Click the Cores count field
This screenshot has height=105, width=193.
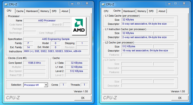[x=63, y=85]
